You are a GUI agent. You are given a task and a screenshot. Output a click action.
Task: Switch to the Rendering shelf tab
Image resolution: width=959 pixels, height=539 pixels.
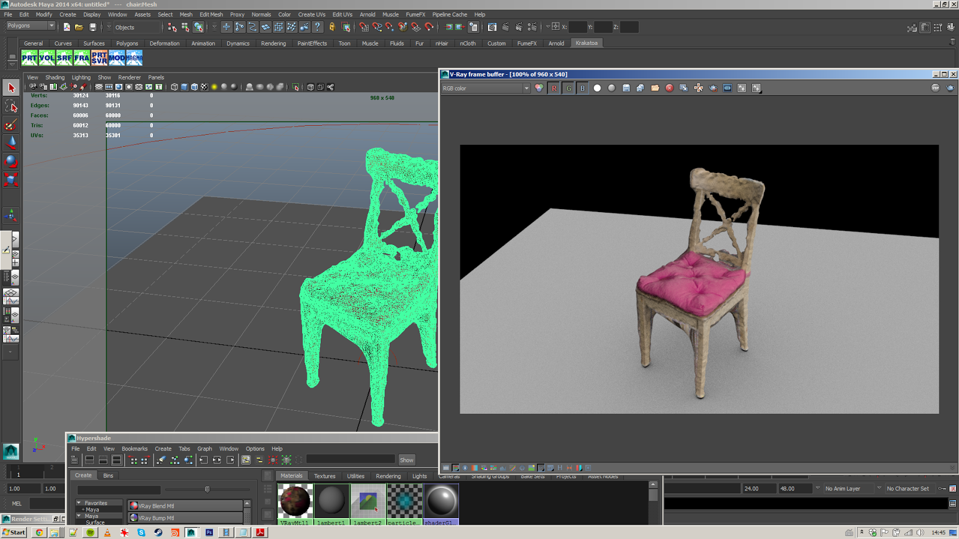point(273,43)
